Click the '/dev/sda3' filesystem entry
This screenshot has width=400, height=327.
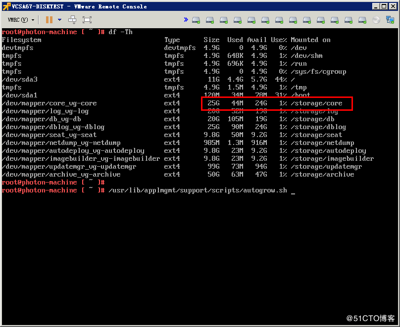click(20, 80)
